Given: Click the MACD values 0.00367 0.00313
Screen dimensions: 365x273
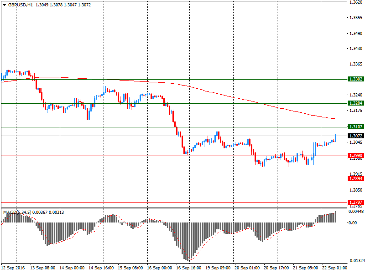Looking at the screenshot, I should (48, 212).
